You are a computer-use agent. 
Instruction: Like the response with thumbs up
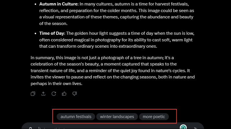[64, 94]
